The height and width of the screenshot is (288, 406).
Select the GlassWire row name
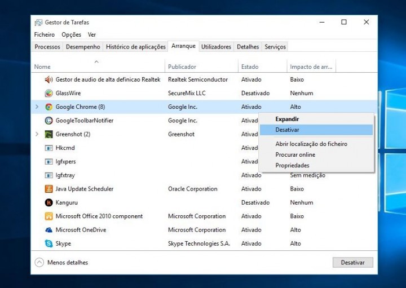point(68,93)
